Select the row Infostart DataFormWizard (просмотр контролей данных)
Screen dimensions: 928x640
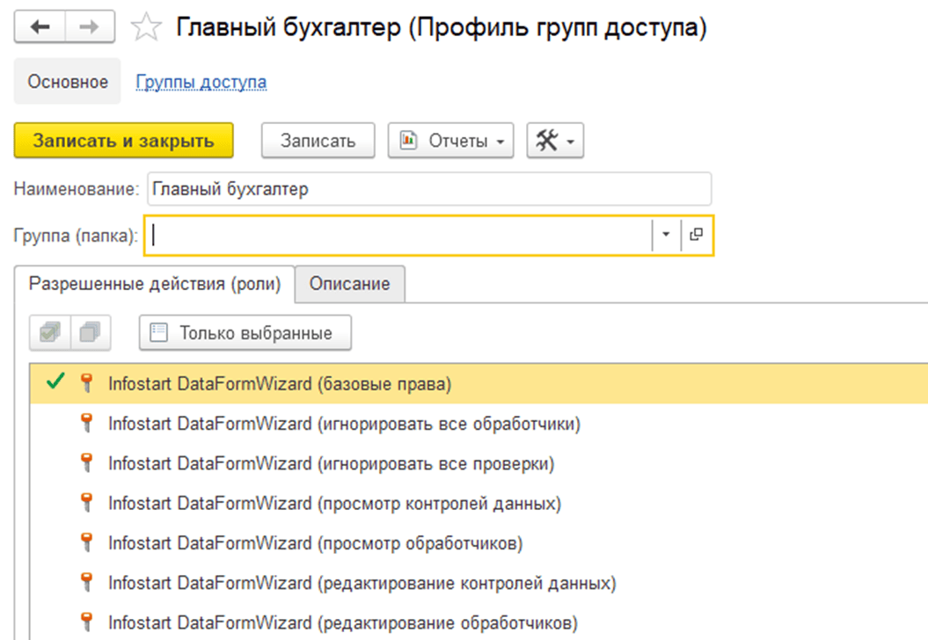pos(479,503)
